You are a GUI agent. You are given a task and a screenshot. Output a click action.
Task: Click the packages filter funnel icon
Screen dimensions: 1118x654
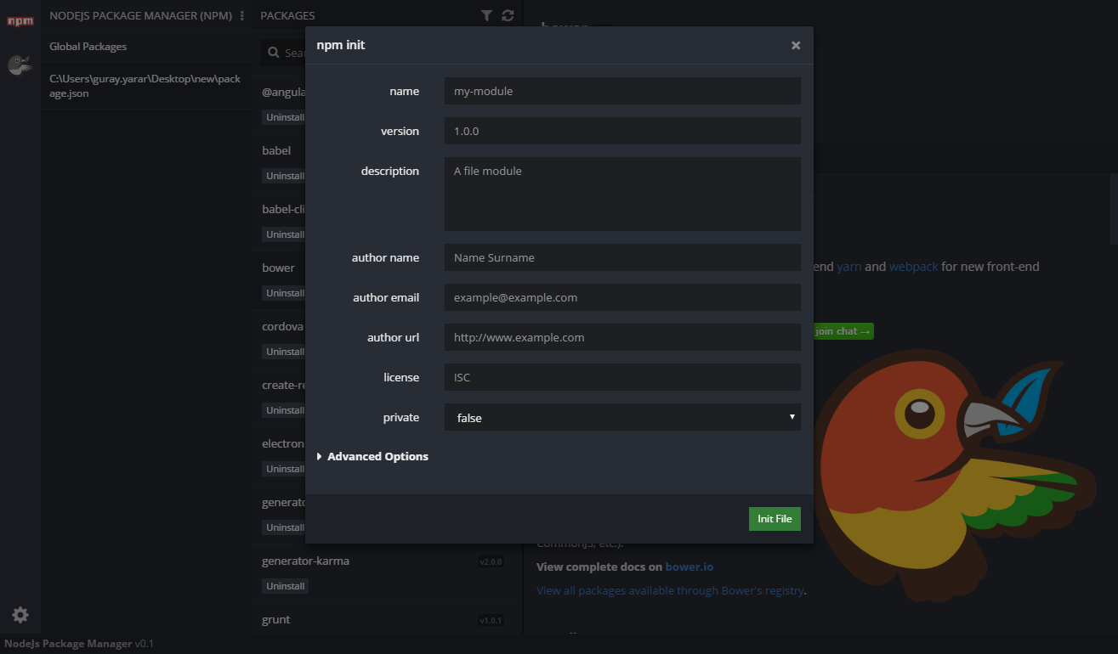pyautogui.click(x=486, y=15)
